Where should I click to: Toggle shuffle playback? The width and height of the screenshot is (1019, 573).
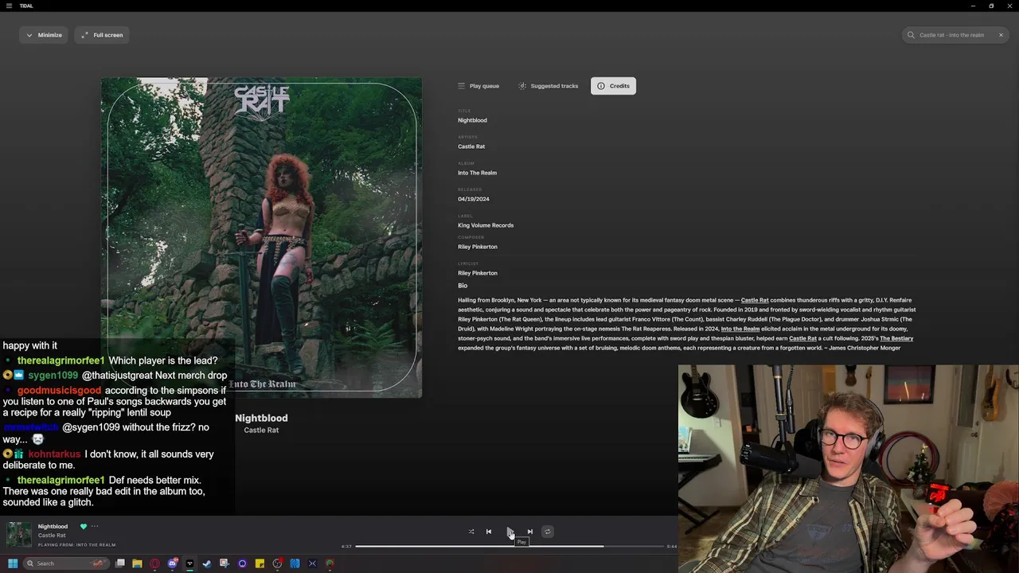471,532
